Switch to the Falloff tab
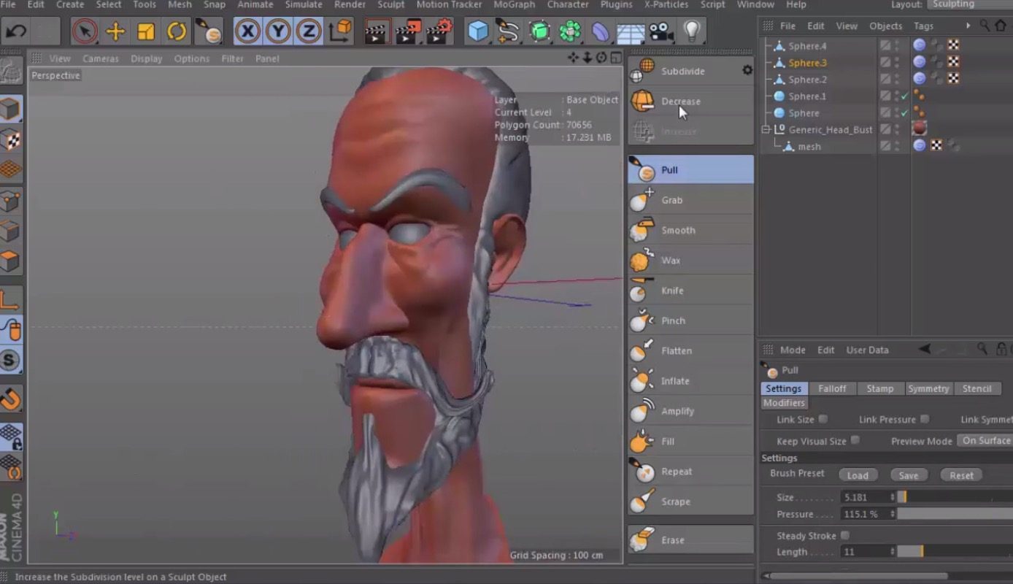Image resolution: width=1013 pixels, height=584 pixels. coord(832,388)
